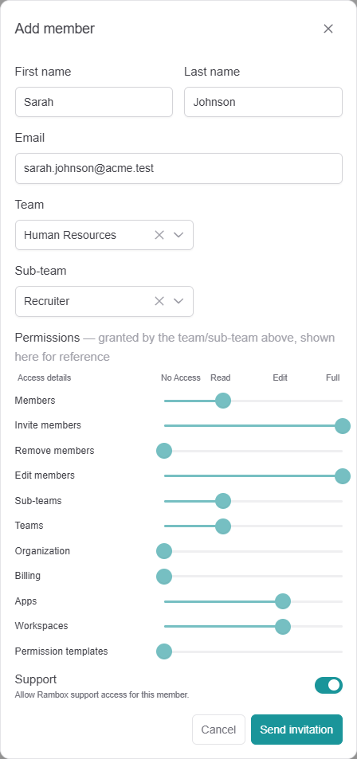Click the 'Edit' column header
Screen dimensions: 357x759
click(280, 378)
